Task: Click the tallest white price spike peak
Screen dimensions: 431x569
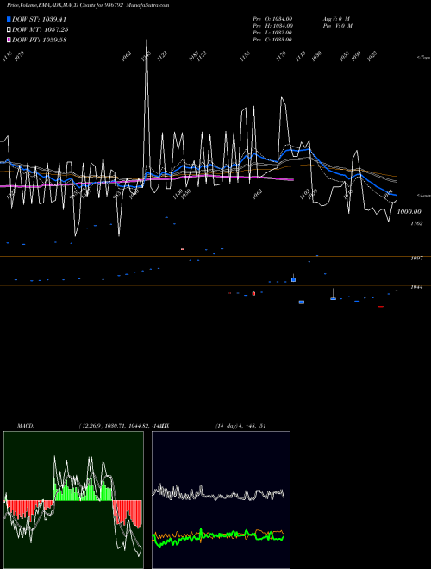Action: coord(147,40)
